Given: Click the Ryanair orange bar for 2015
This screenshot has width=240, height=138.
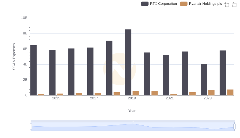Looking at the screenshot, I should coord(60,94).
